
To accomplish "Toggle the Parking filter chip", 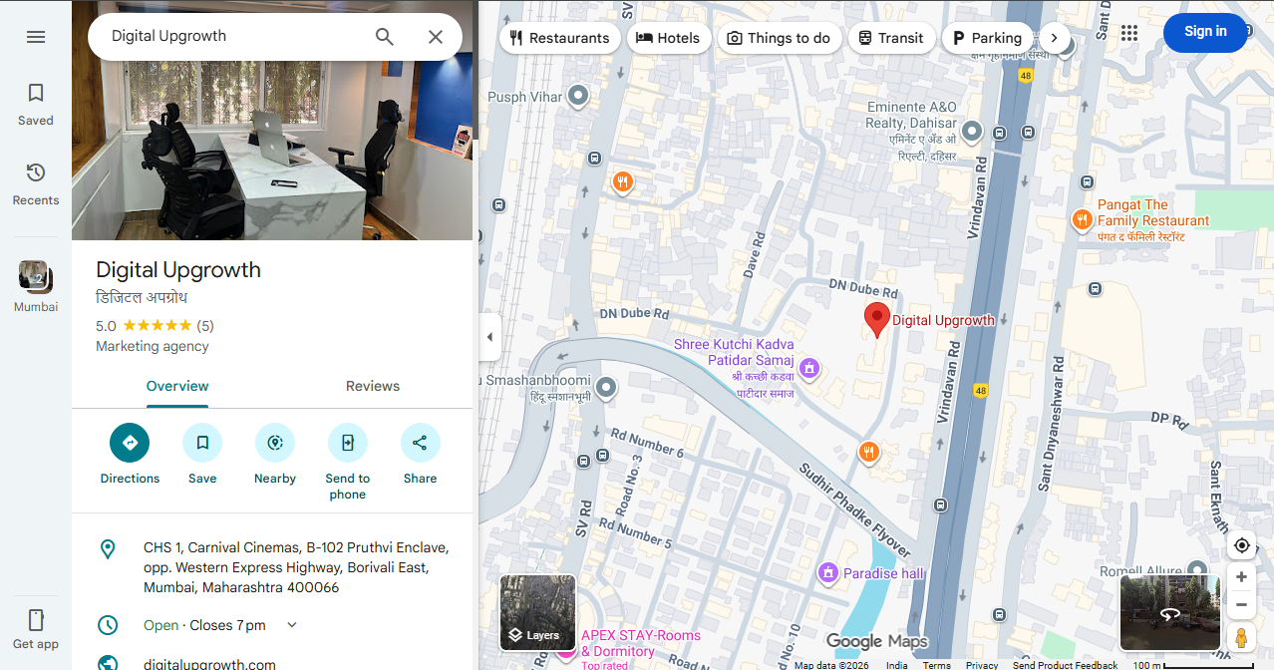I will point(987,37).
